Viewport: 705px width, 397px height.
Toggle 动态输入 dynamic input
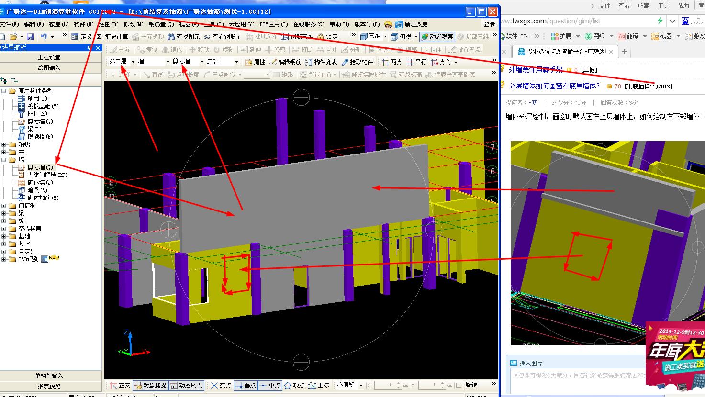click(186, 385)
